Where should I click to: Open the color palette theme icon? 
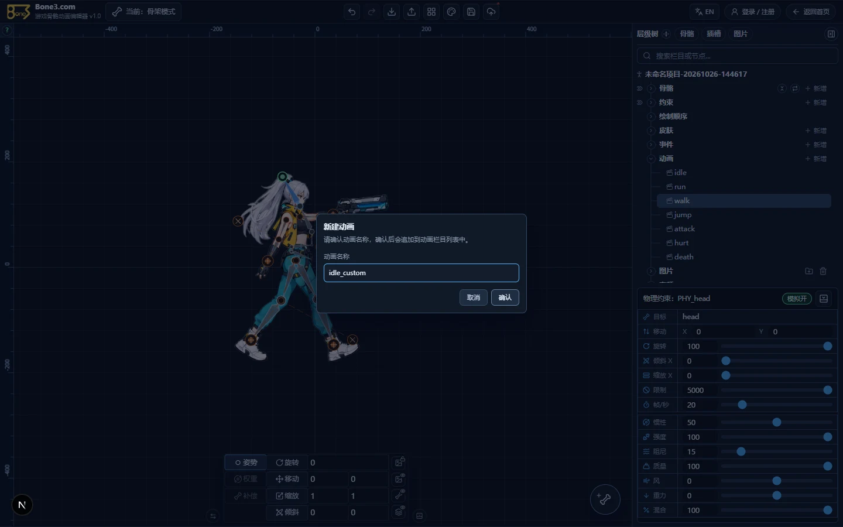point(451,12)
